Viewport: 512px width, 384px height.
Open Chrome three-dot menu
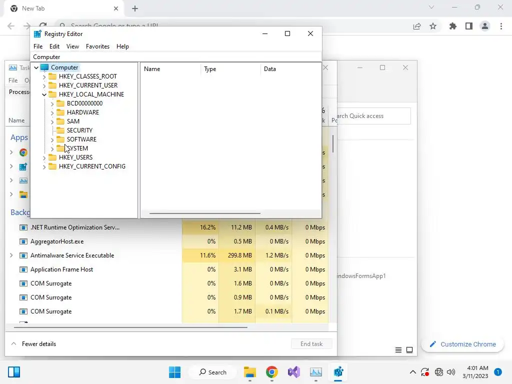[501, 26]
